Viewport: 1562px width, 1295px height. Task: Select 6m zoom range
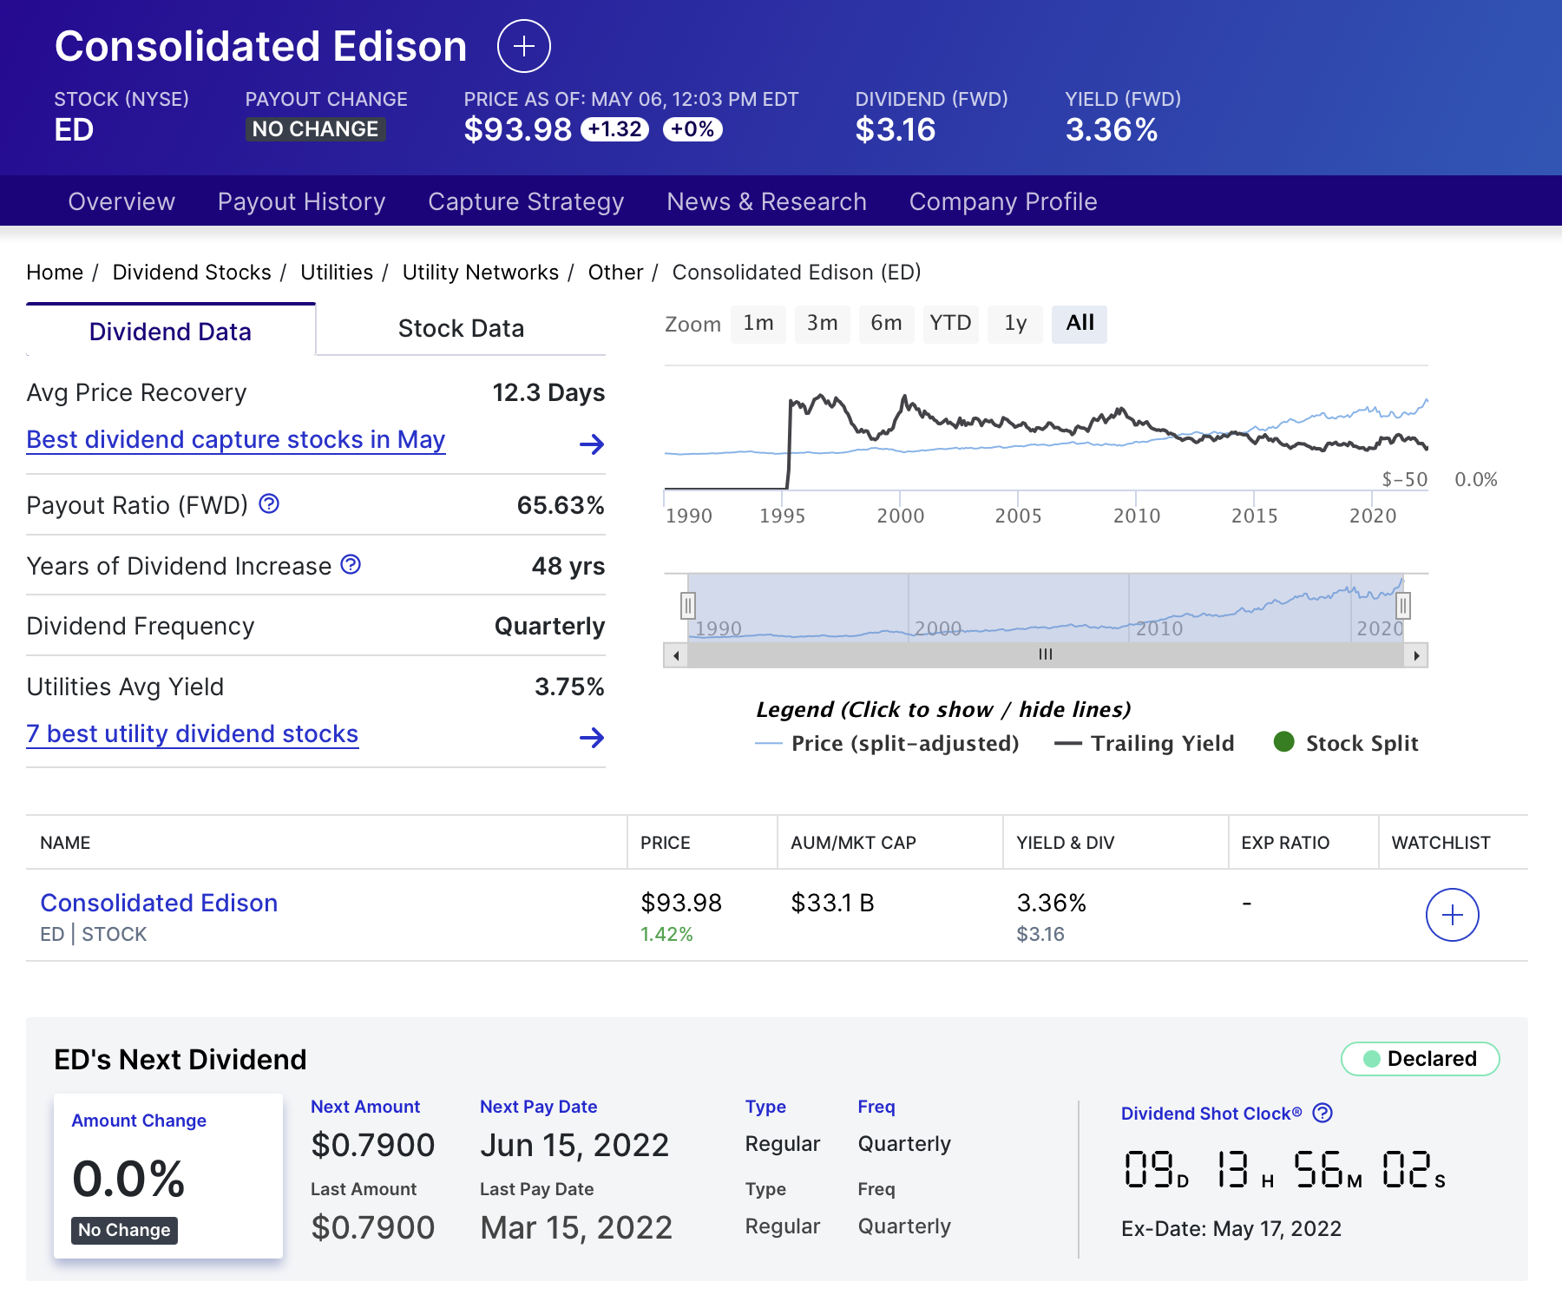[x=887, y=324]
